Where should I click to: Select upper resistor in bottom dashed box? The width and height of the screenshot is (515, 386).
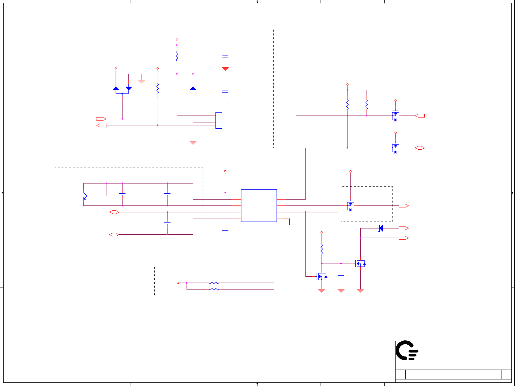(x=214, y=283)
